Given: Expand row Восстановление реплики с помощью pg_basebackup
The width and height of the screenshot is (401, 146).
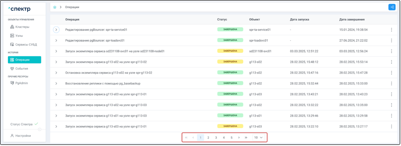Looking at the screenshot, I should point(56,84).
